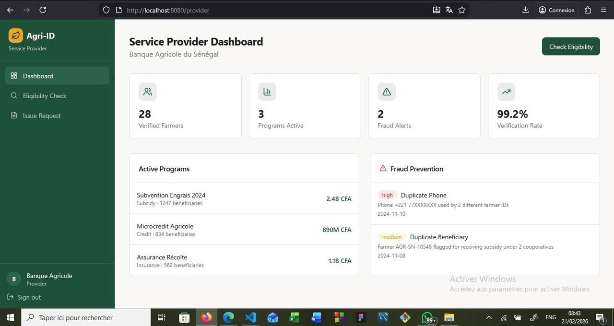The image size is (614, 326).
Task: Click the browser reload page icon
Action: click(x=43, y=10)
